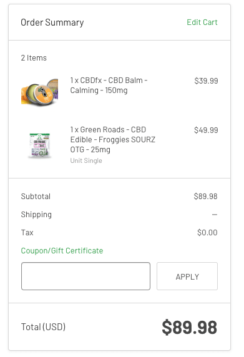Click the shipping dash placeholder value
Image resolution: width=244 pixels, height=357 pixels.
[x=215, y=215]
